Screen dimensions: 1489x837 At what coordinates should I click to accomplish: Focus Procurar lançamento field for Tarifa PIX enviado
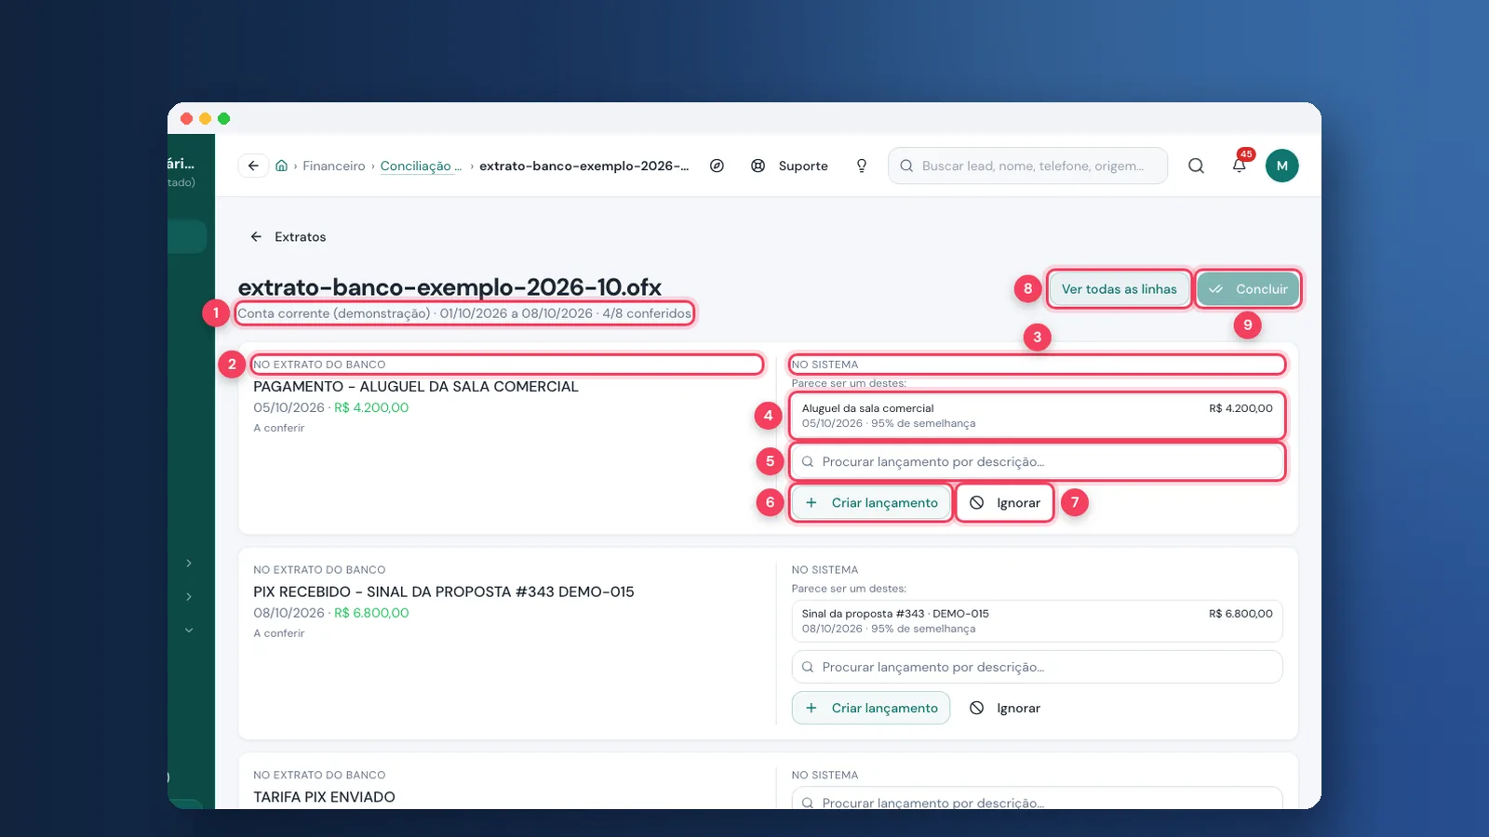[1037, 800]
